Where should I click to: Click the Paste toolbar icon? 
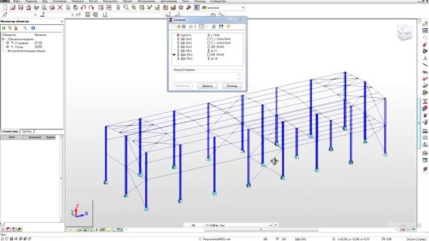pyautogui.click(x=76, y=7)
